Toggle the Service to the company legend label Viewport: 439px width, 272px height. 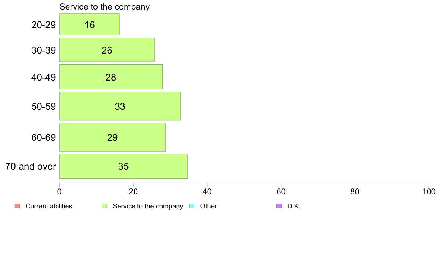click(x=148, y=206)
